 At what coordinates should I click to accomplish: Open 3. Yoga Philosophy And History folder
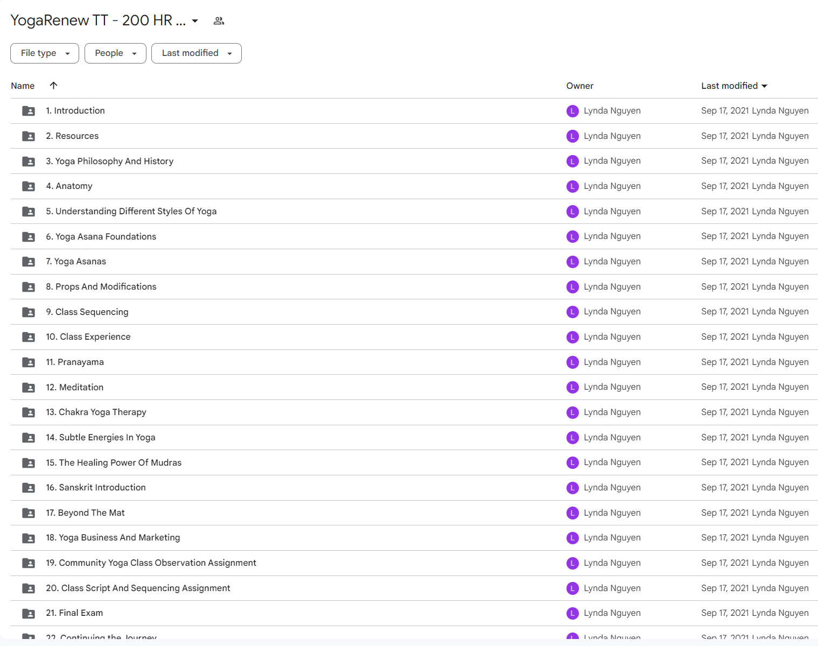110,161
